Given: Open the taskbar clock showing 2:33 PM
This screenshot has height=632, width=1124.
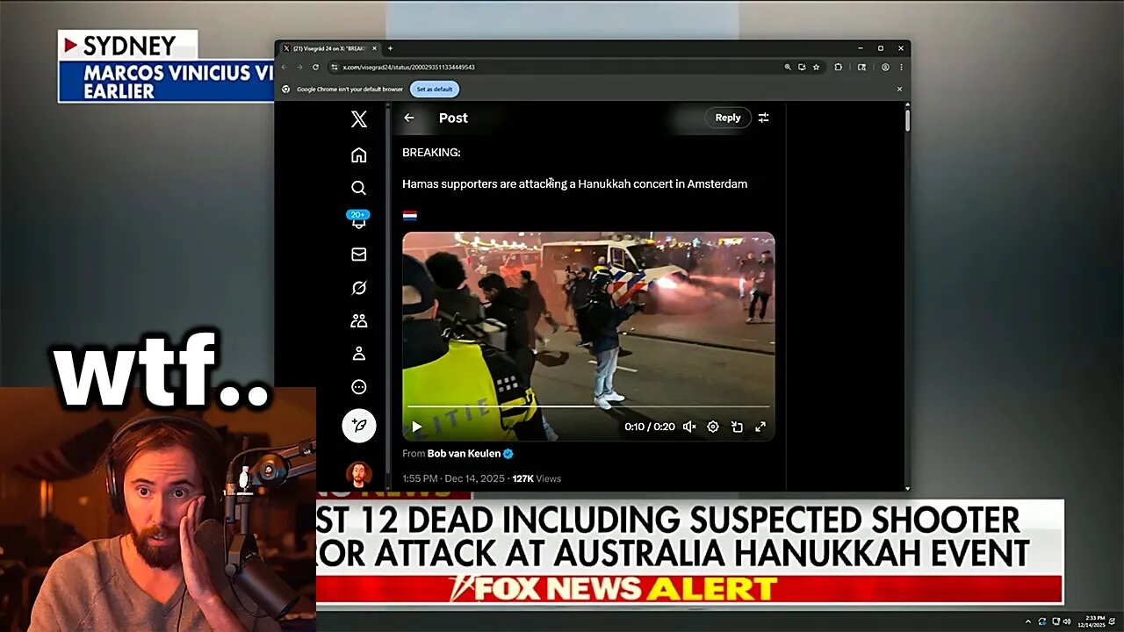Looking at the screenshot, I should point(1092,621).
